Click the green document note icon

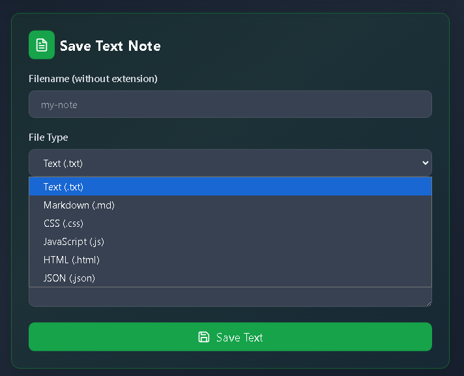click(x=42, y=45)
